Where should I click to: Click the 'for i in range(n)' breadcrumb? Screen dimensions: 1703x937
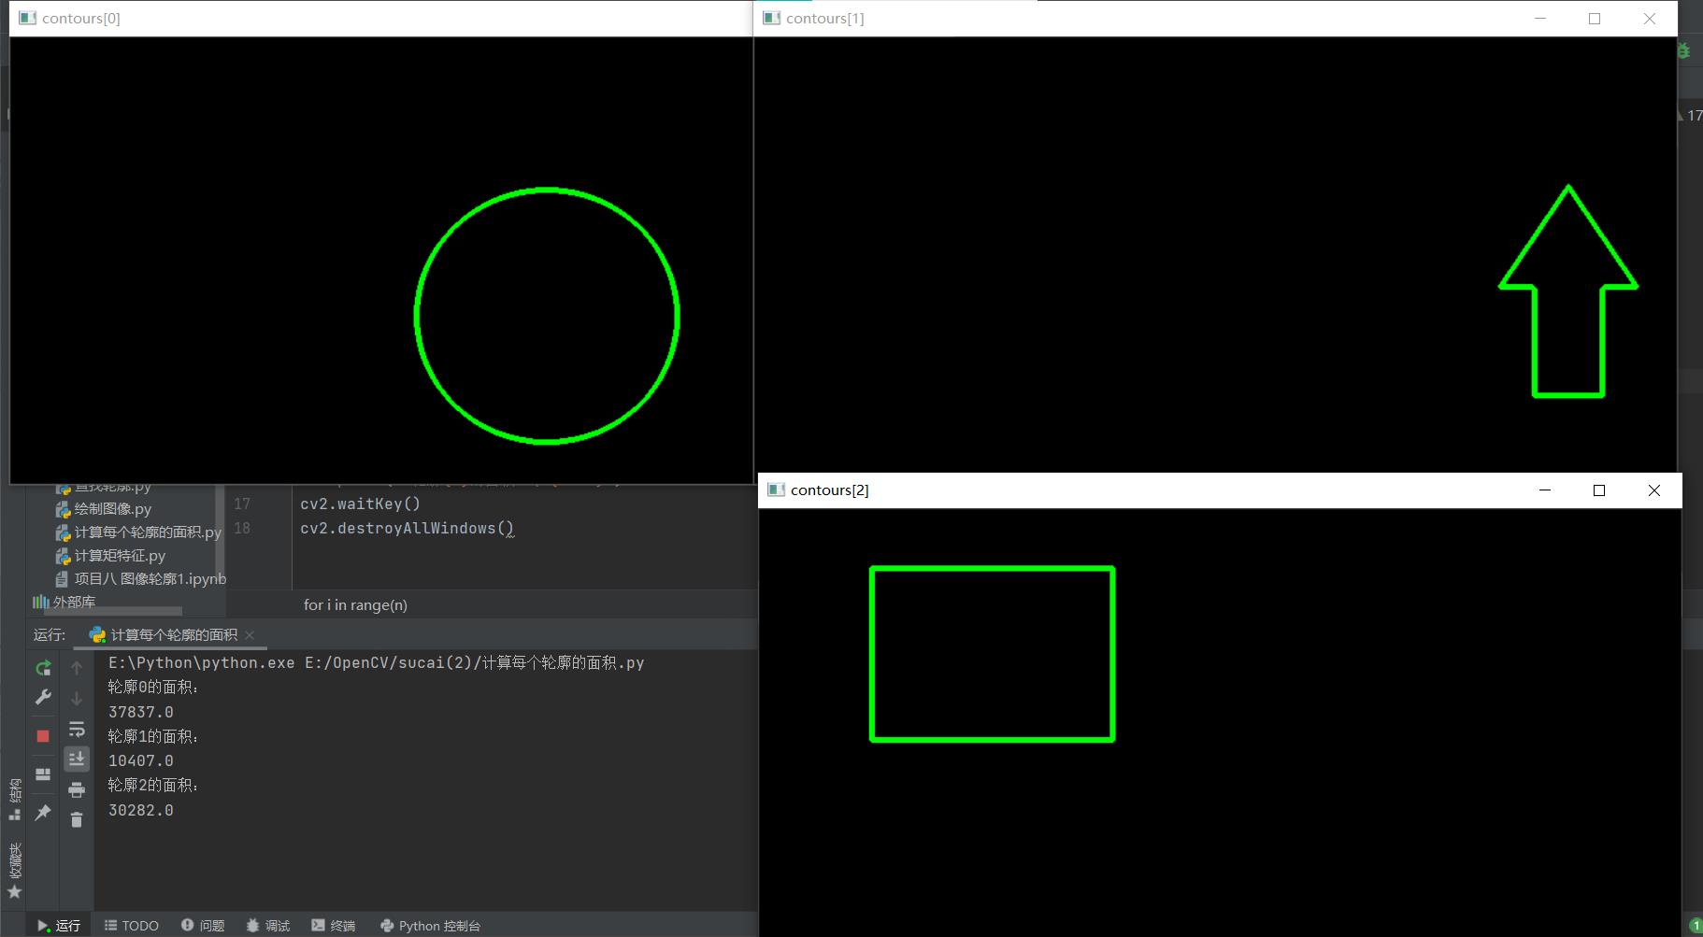pyautogui.click(x=355, y=605)
